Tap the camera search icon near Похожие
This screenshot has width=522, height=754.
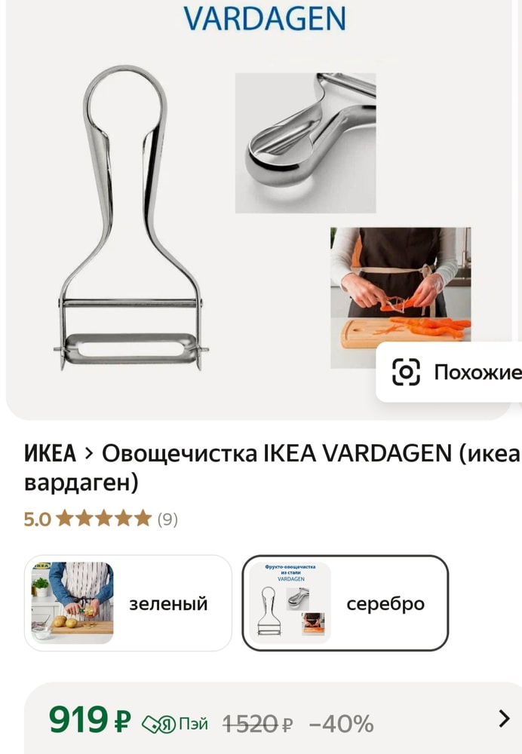point(406,372)
